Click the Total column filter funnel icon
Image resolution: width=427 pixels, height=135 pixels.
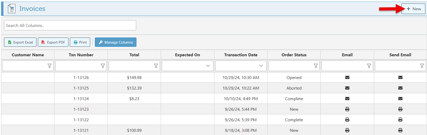[156, 66]
